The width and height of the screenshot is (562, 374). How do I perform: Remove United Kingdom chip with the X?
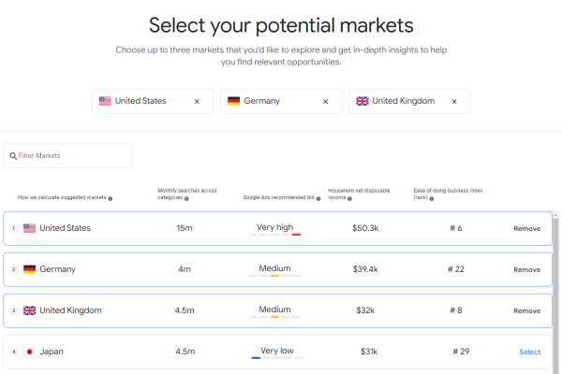(454, 102)
